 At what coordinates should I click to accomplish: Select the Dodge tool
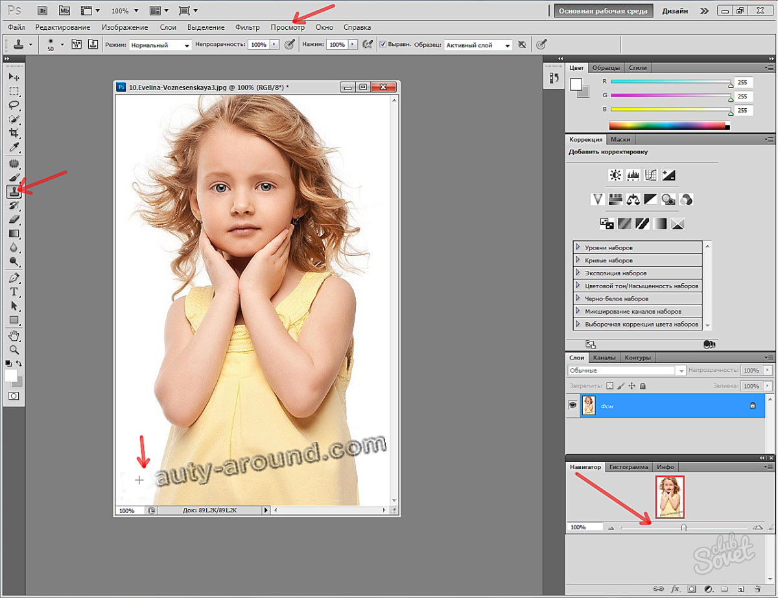14,262
